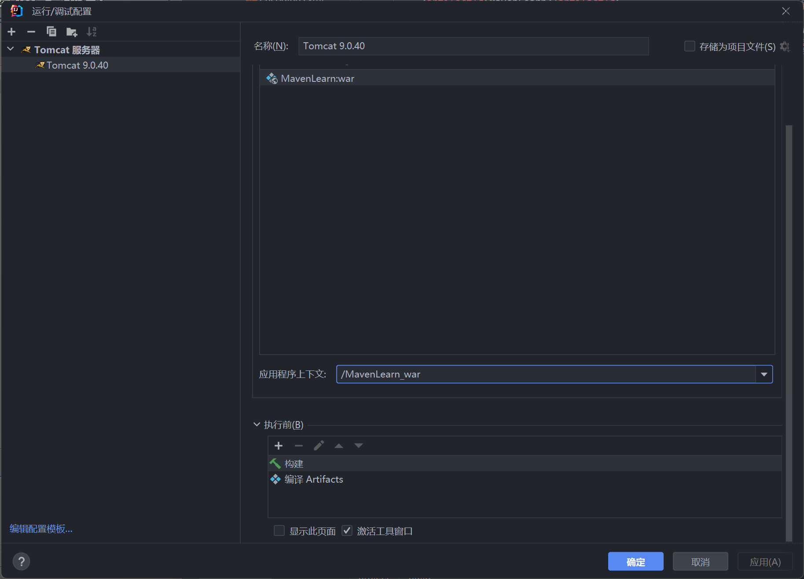Viewport: 804px width, 579px height.
Task: Add a new before-launch task
Action: [278, 446]
